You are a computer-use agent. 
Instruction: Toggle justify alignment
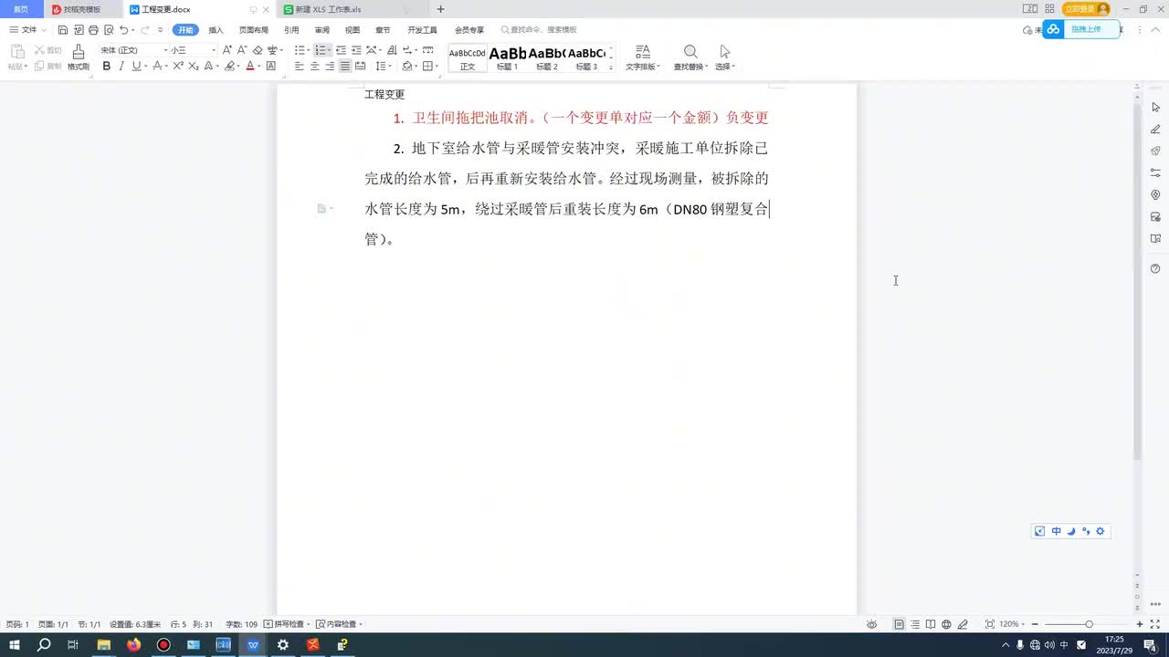(345, 67)
